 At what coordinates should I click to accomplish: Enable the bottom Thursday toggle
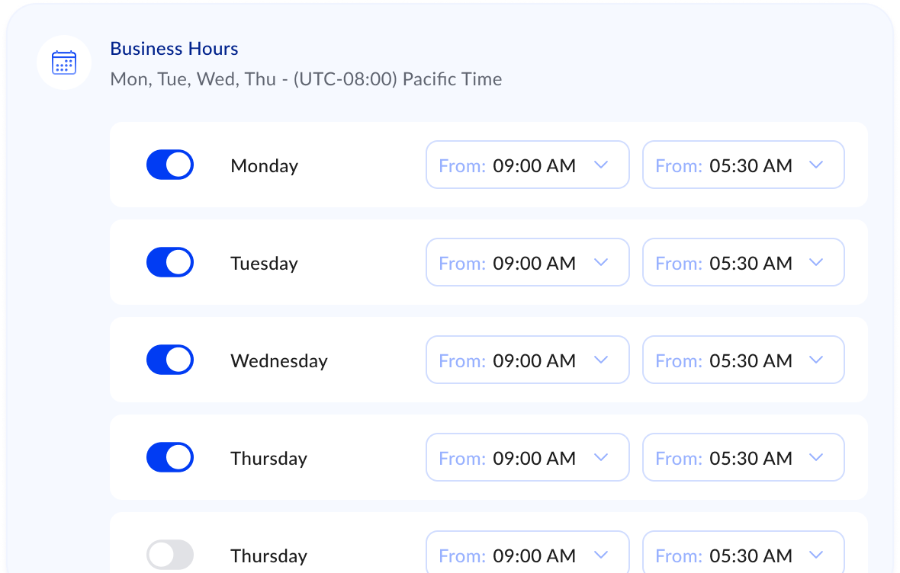click(169, 555)
